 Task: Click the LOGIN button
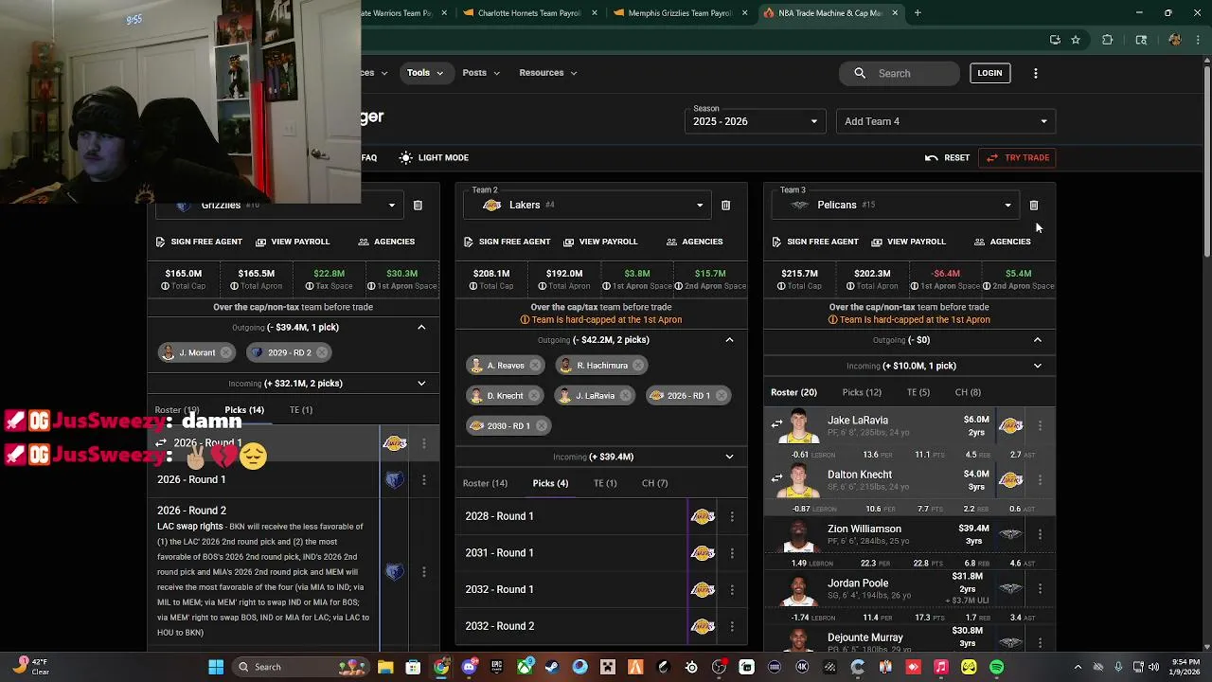pyautogui.click(x=989, y=73)
